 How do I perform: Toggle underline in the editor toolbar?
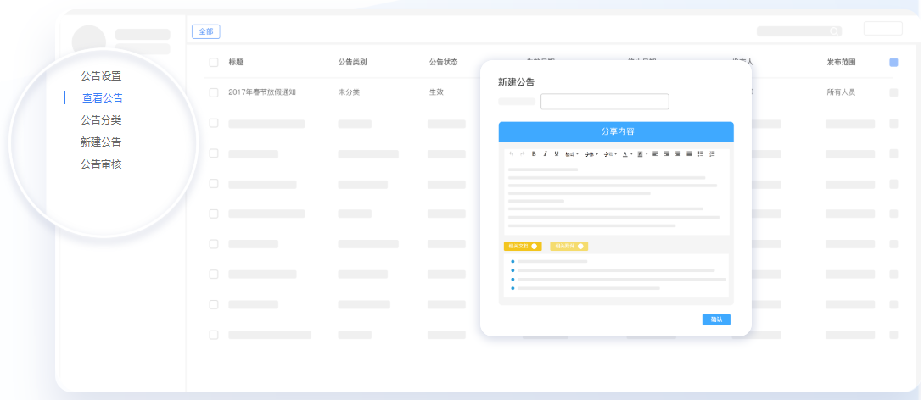[x=557, y=153]
